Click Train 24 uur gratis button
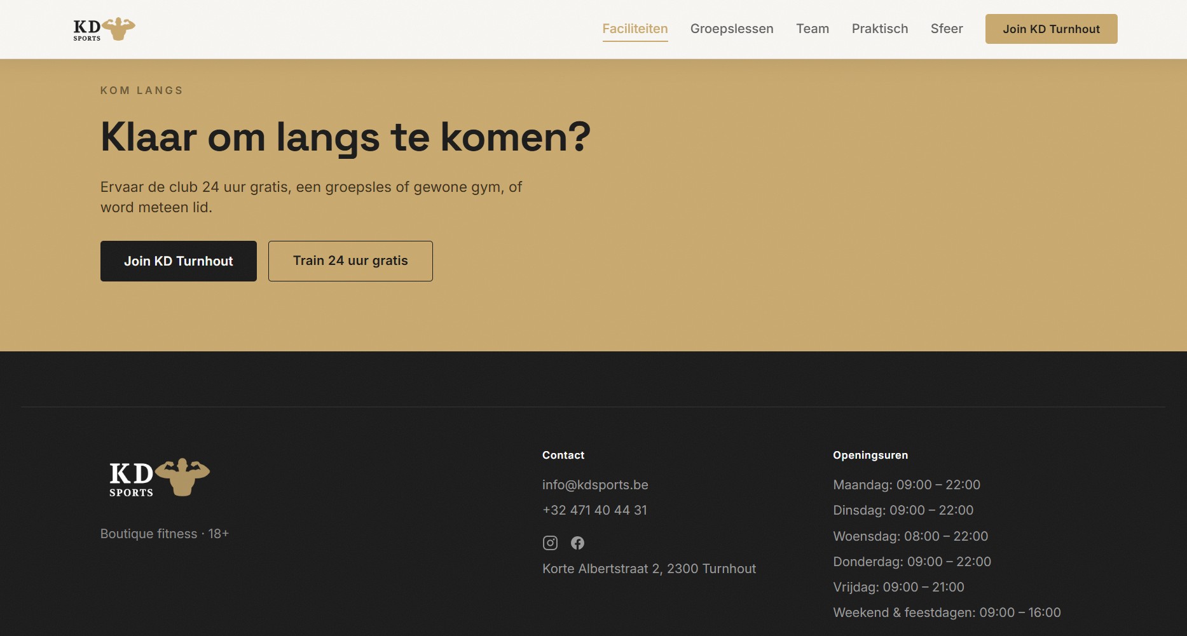 click(x=350, y=261)
